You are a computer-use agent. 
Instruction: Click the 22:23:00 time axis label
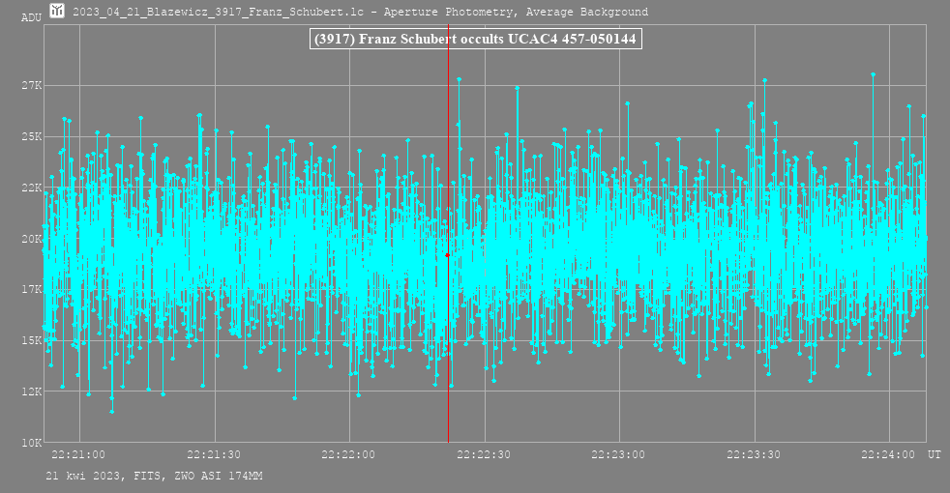(x=618, y=454)
